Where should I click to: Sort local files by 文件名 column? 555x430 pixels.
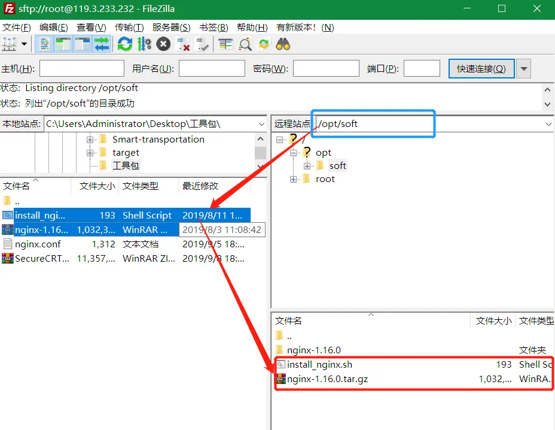click(x=35, y=186)
